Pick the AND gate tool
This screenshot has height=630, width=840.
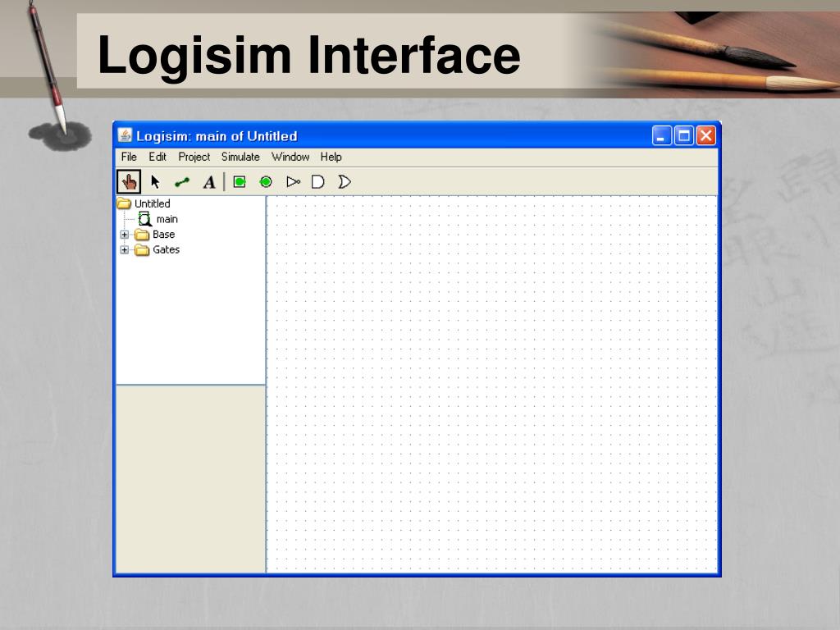pos(318,182)
